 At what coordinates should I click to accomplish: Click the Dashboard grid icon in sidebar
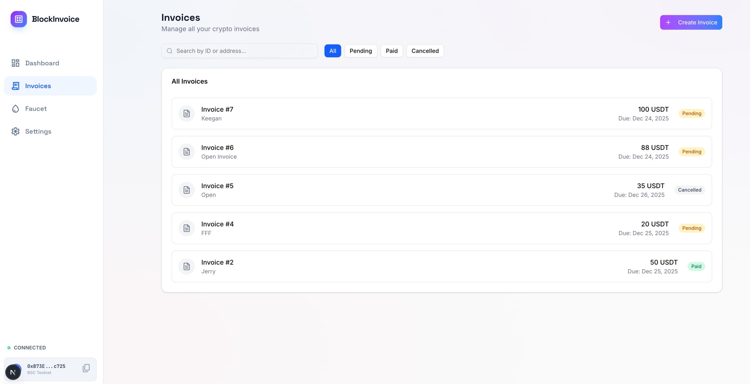point(16,63)
